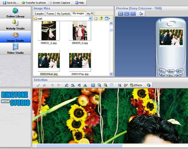The width and height of the screenshot is (188, 149).
Task: Click the file list scroll up arrow
Action: pos(111,23)
